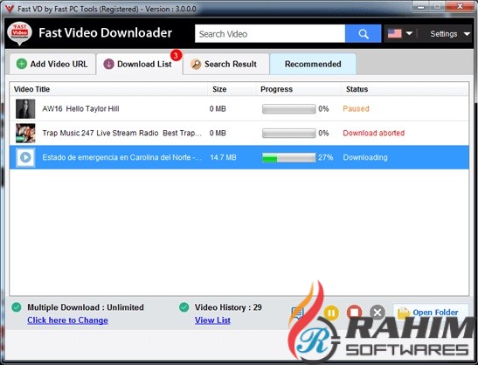Click the Downloading status text
The image size is (478, 365).
[365, 157]
